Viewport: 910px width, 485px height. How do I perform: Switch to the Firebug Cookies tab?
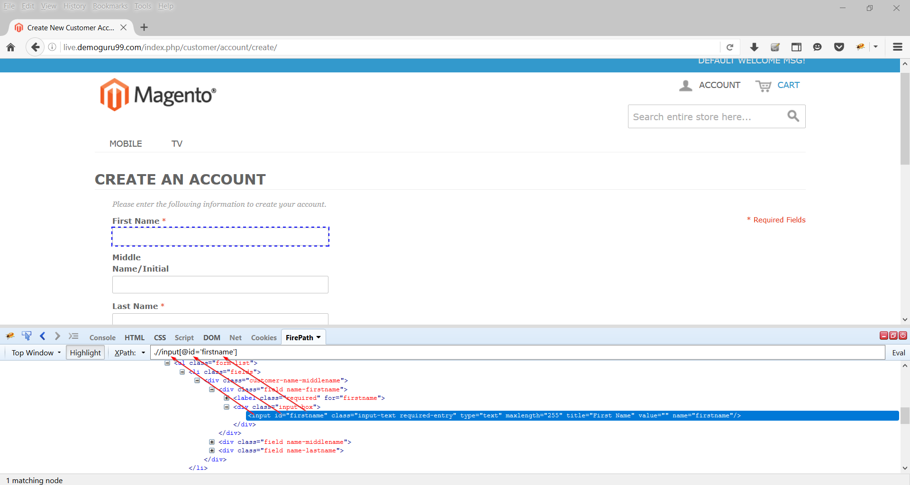[x=264, y=337]
